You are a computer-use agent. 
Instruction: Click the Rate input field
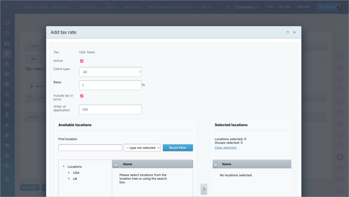click(110, 85)
